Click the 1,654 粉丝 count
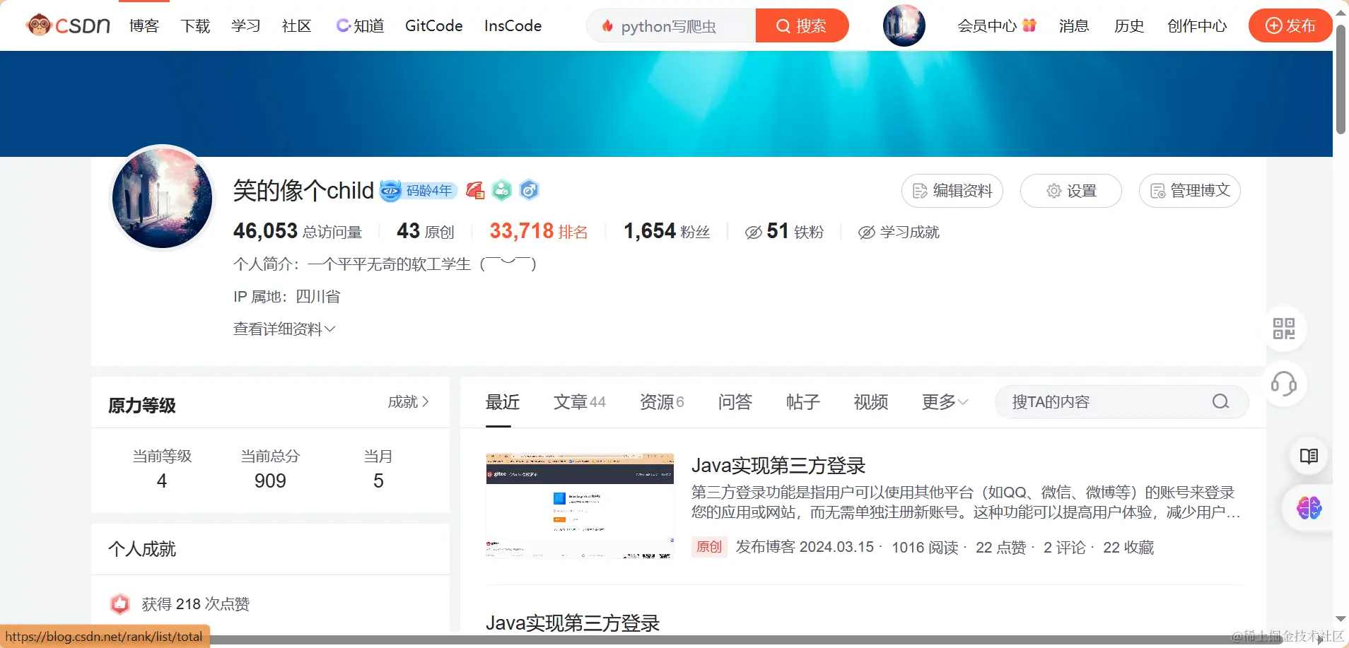The image size is (1349, 648). point(667,231)
